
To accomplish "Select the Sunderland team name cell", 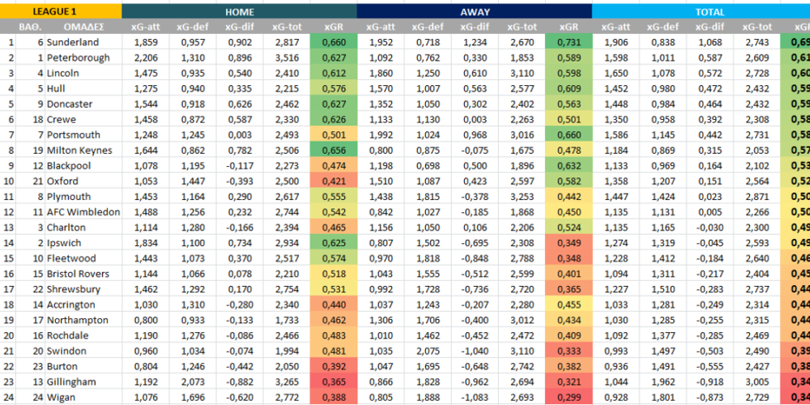I will 73,42.
